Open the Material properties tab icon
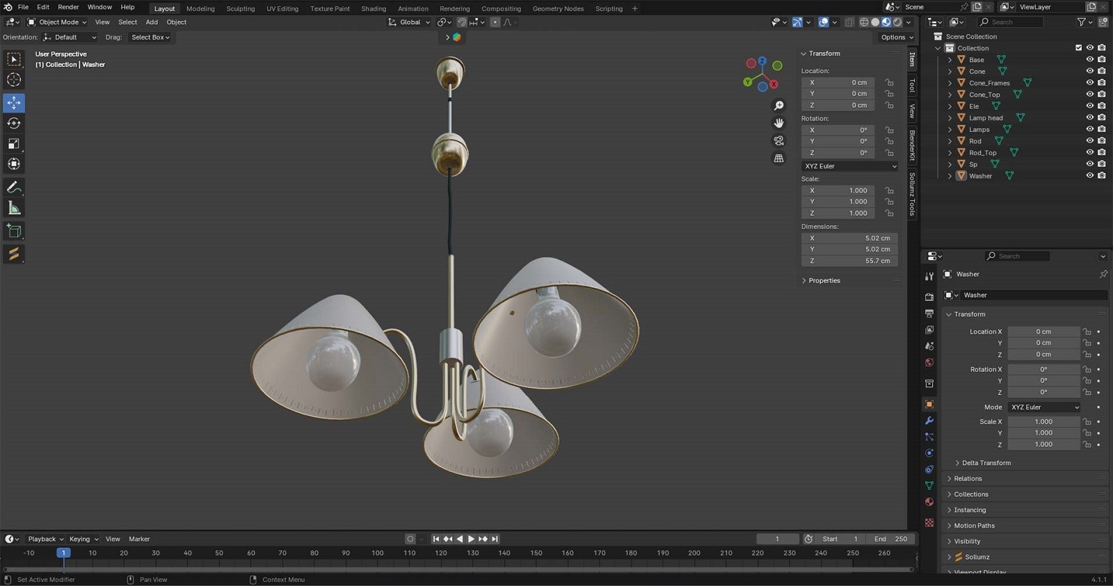 point(929,502)
